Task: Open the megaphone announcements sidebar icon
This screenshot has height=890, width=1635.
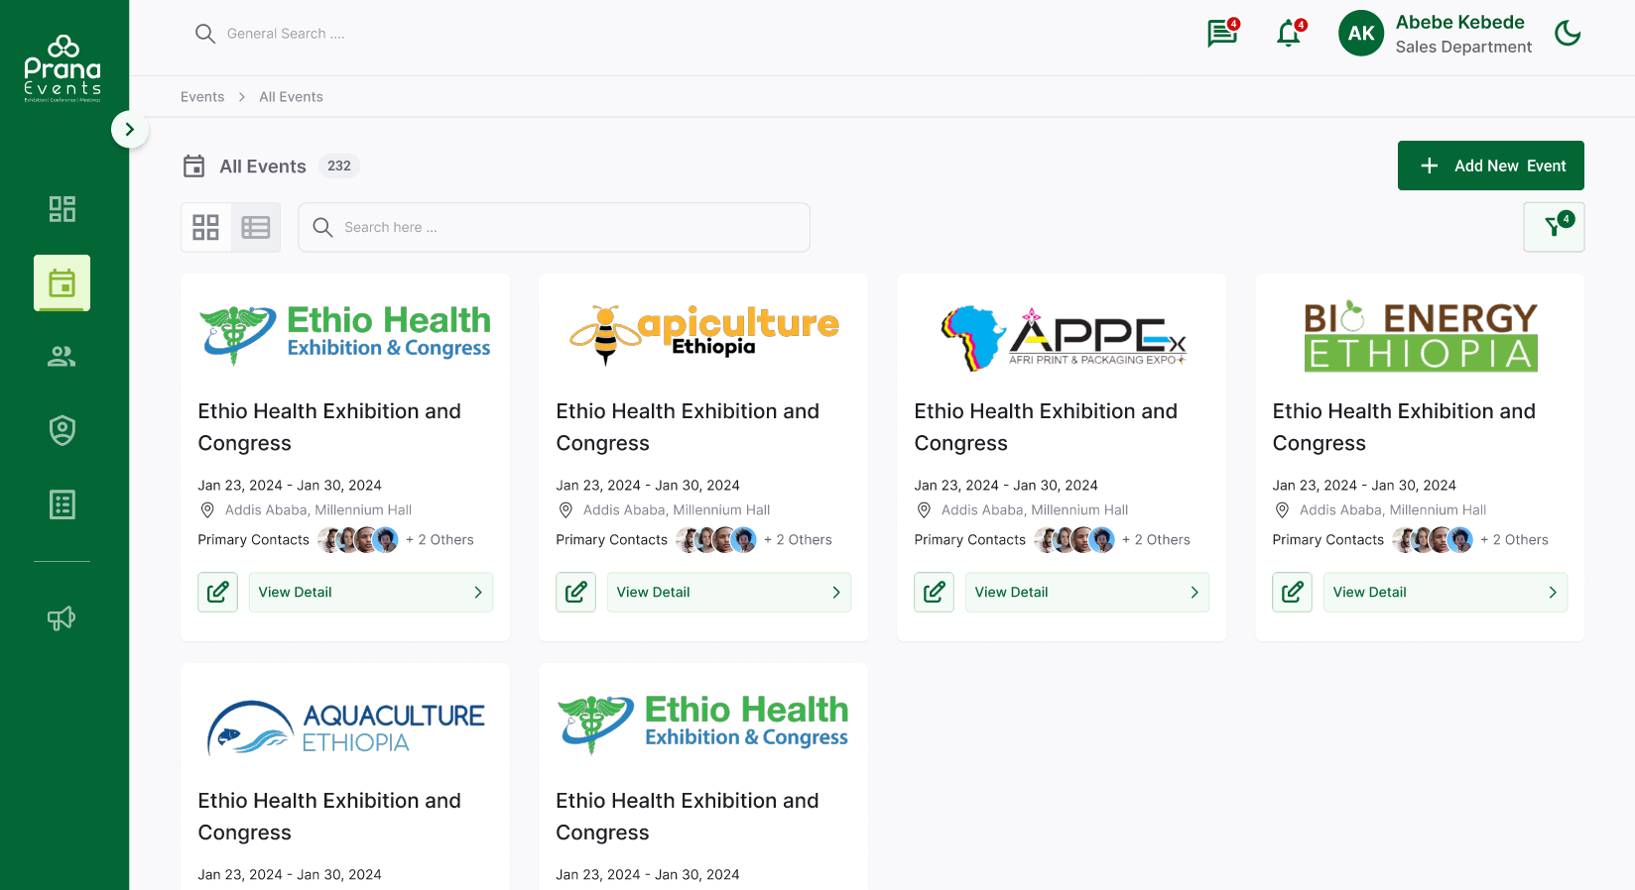Action: tap(63, 618)
